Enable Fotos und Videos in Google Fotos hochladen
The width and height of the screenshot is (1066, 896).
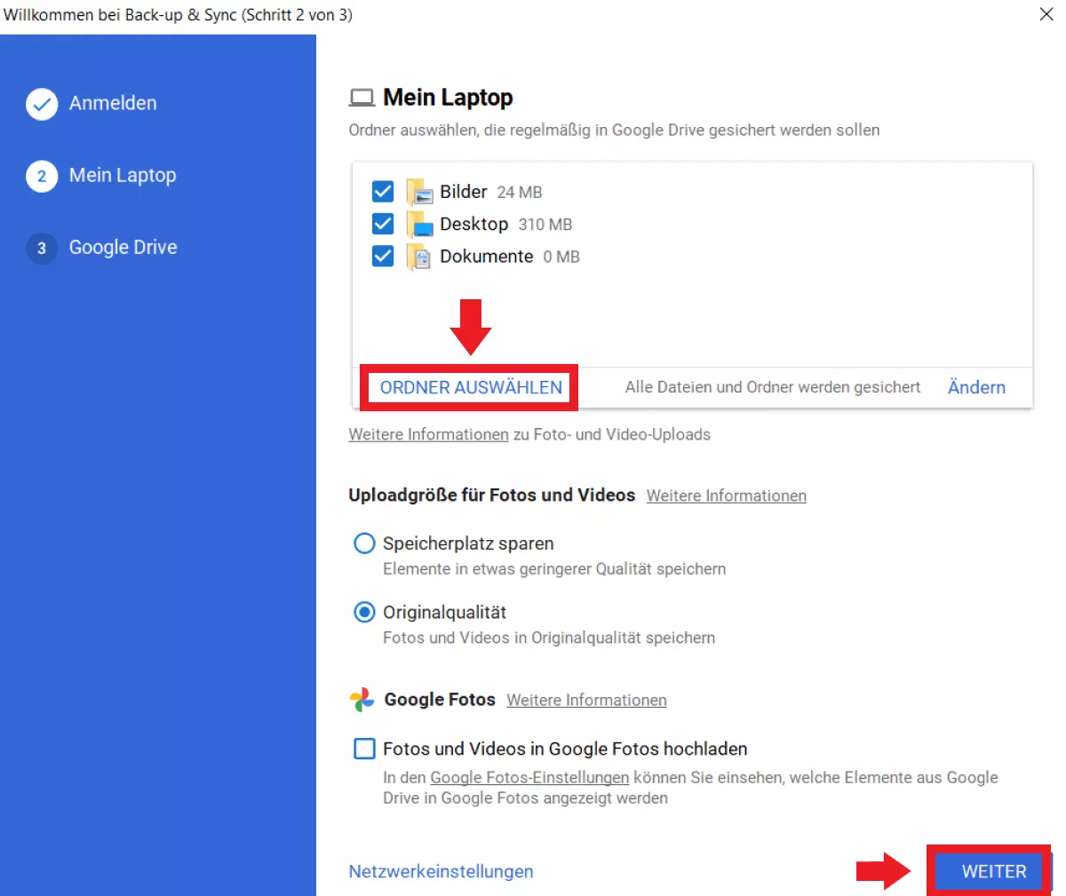364,749
